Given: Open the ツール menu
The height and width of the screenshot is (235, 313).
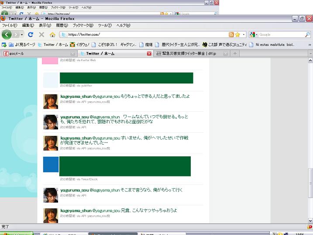Looking at the screenshot, I should pyautogui.click(x=105, y=25).
